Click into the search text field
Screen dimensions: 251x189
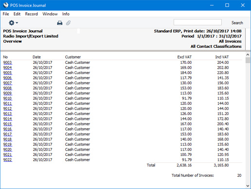[197, 22]
